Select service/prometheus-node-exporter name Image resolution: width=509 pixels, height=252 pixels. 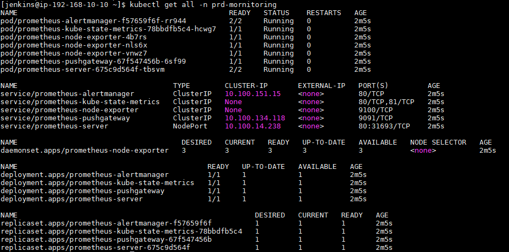coord(70,110)
